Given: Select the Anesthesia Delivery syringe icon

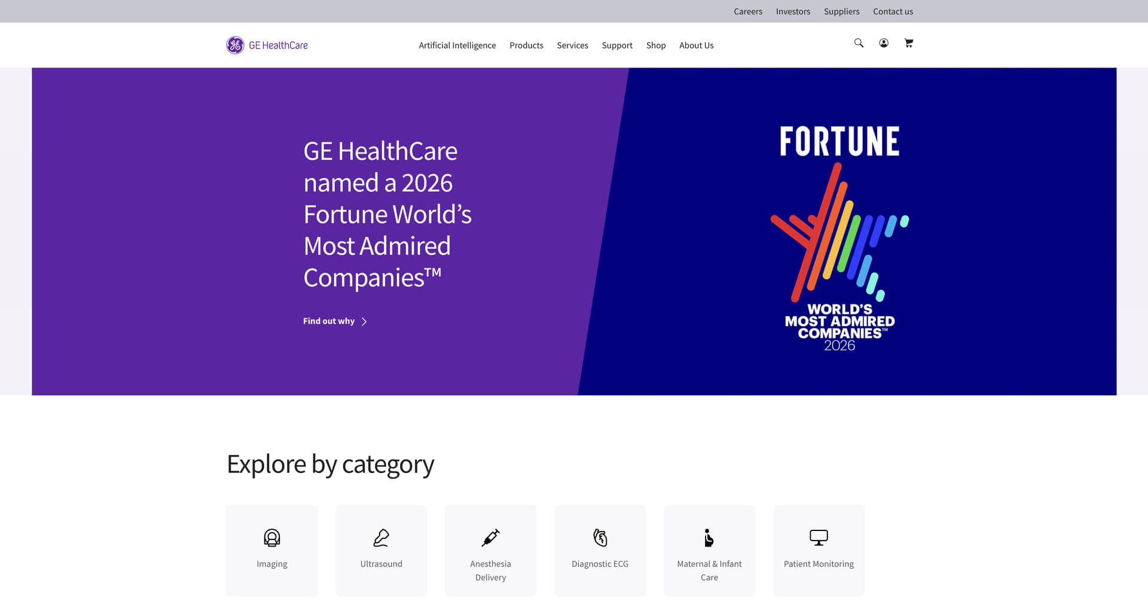Looking at the screenshot, I should point(490,537).
